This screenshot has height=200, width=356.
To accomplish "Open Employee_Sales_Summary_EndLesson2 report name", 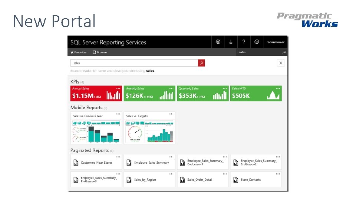I will [259, 162].
